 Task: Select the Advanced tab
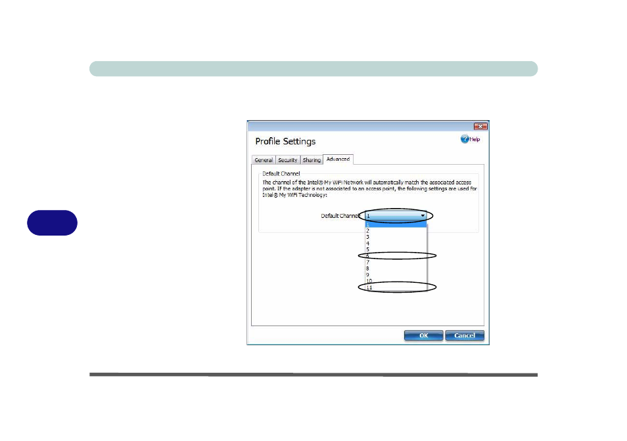pos(338,159)
